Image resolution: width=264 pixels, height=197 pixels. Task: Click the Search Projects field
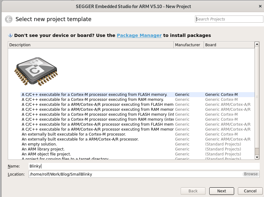pyautogui.click(x=229, y=19)
